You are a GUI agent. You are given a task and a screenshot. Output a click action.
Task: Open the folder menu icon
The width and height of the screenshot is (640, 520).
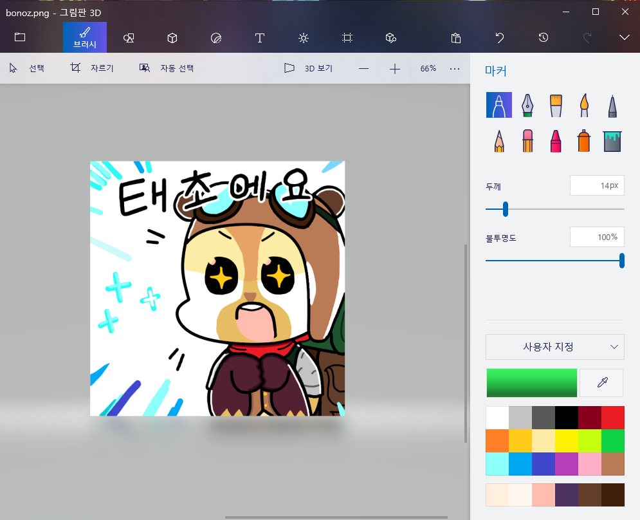point(20,38)
